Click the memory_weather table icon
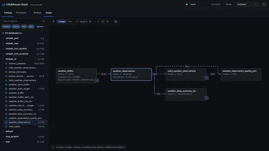Viewport: 269px width, 151px height. click(x=6, y=63)
